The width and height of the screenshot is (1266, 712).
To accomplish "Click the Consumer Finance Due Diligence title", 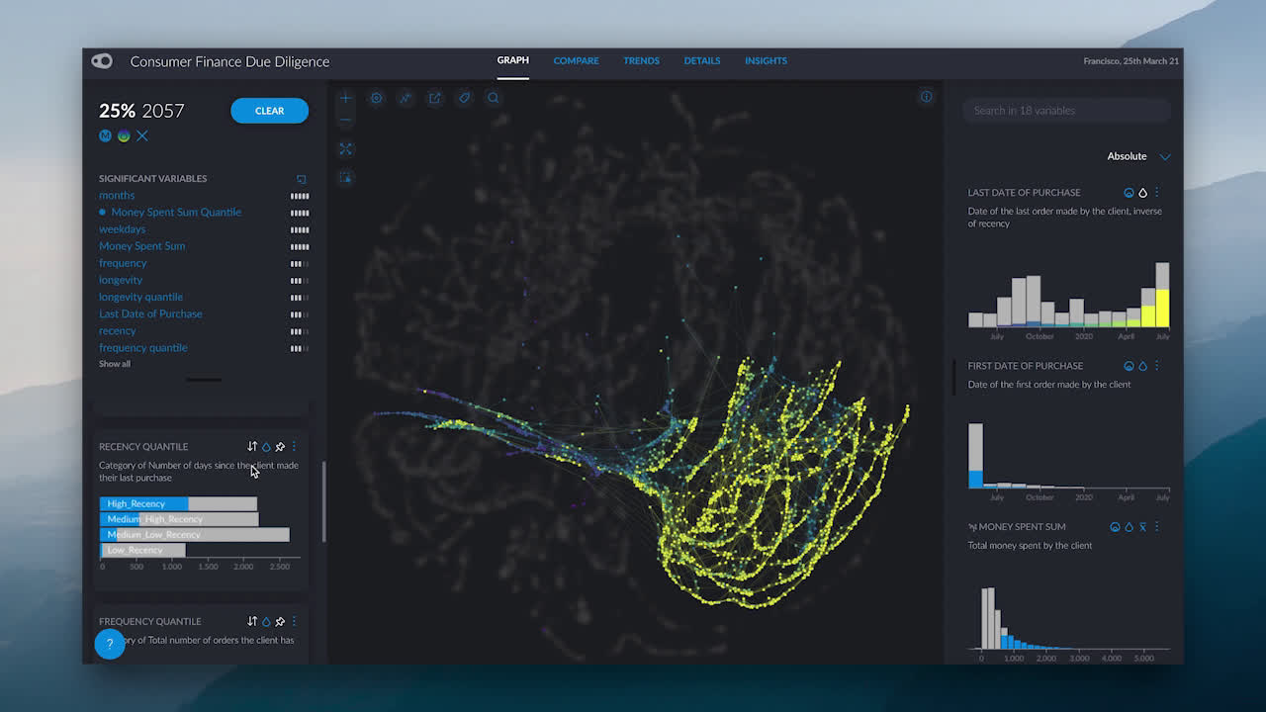I will click(229, 61).
